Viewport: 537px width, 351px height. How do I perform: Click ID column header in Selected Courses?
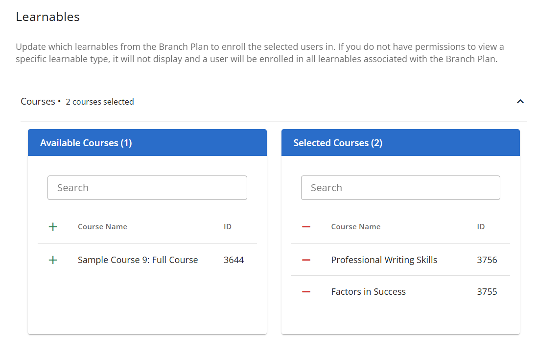481,227
